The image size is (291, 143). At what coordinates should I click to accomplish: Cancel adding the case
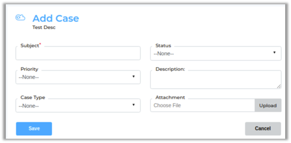pyautogui.click(x=263, y=129)
